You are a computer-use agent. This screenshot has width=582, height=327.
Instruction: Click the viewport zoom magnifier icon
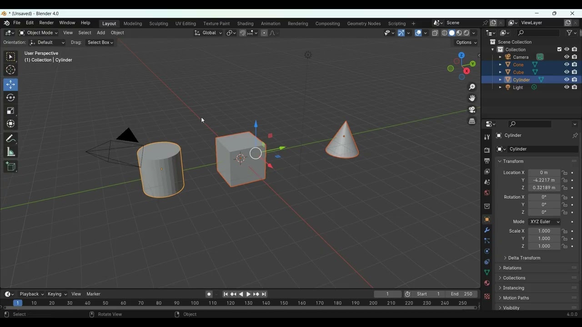pos(472,87)
